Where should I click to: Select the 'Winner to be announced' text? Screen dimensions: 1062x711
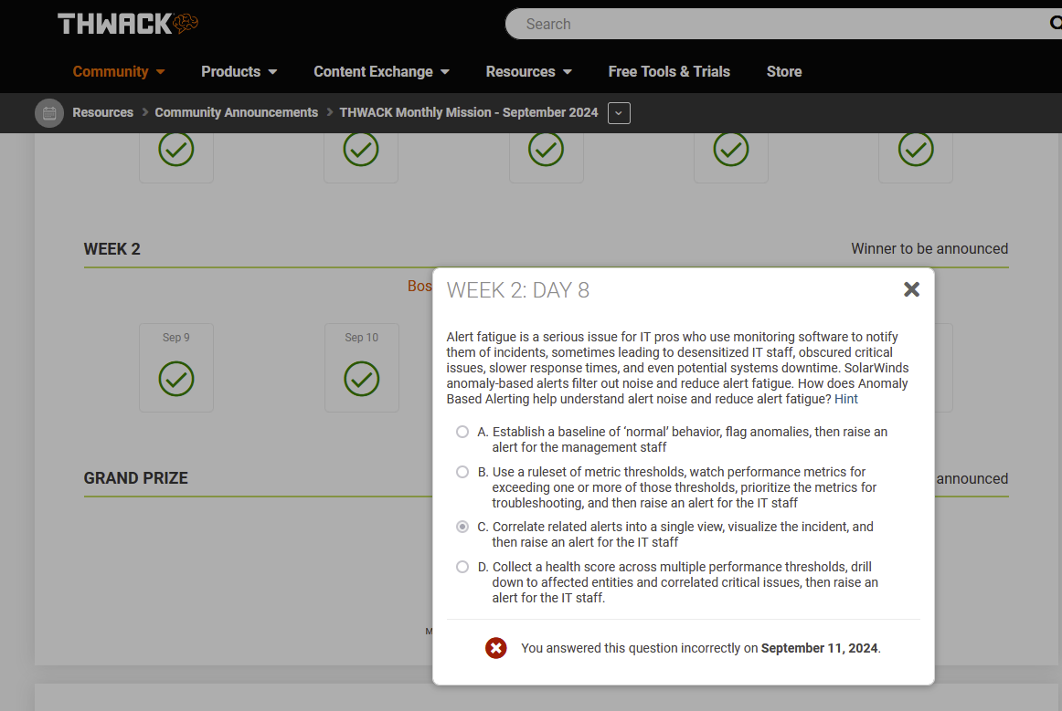coord(929,249)
